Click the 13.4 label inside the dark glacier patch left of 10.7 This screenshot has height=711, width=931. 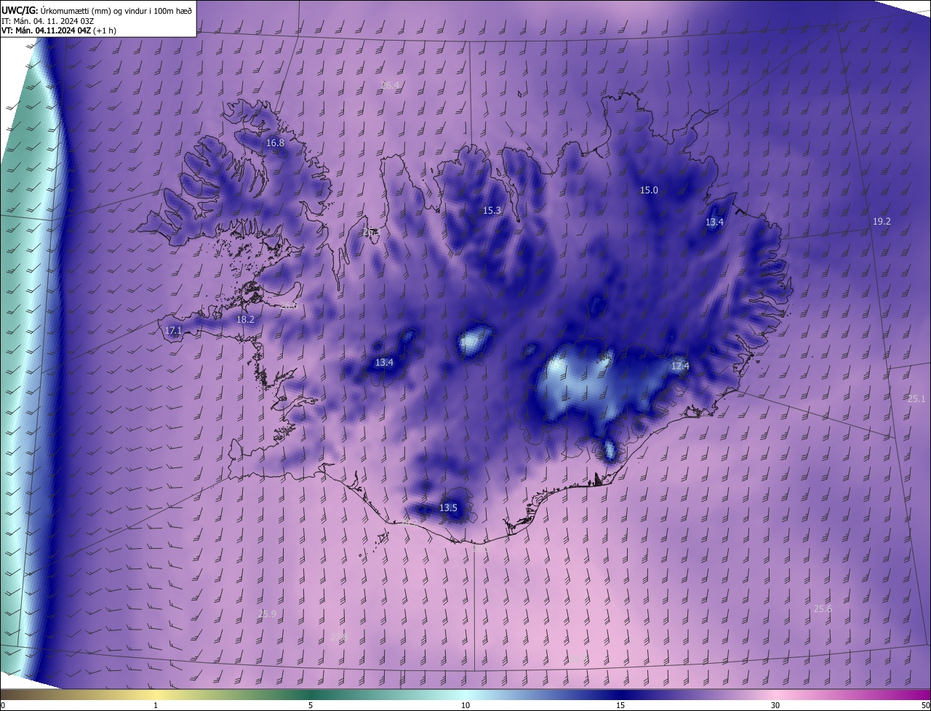coord(384,363)
